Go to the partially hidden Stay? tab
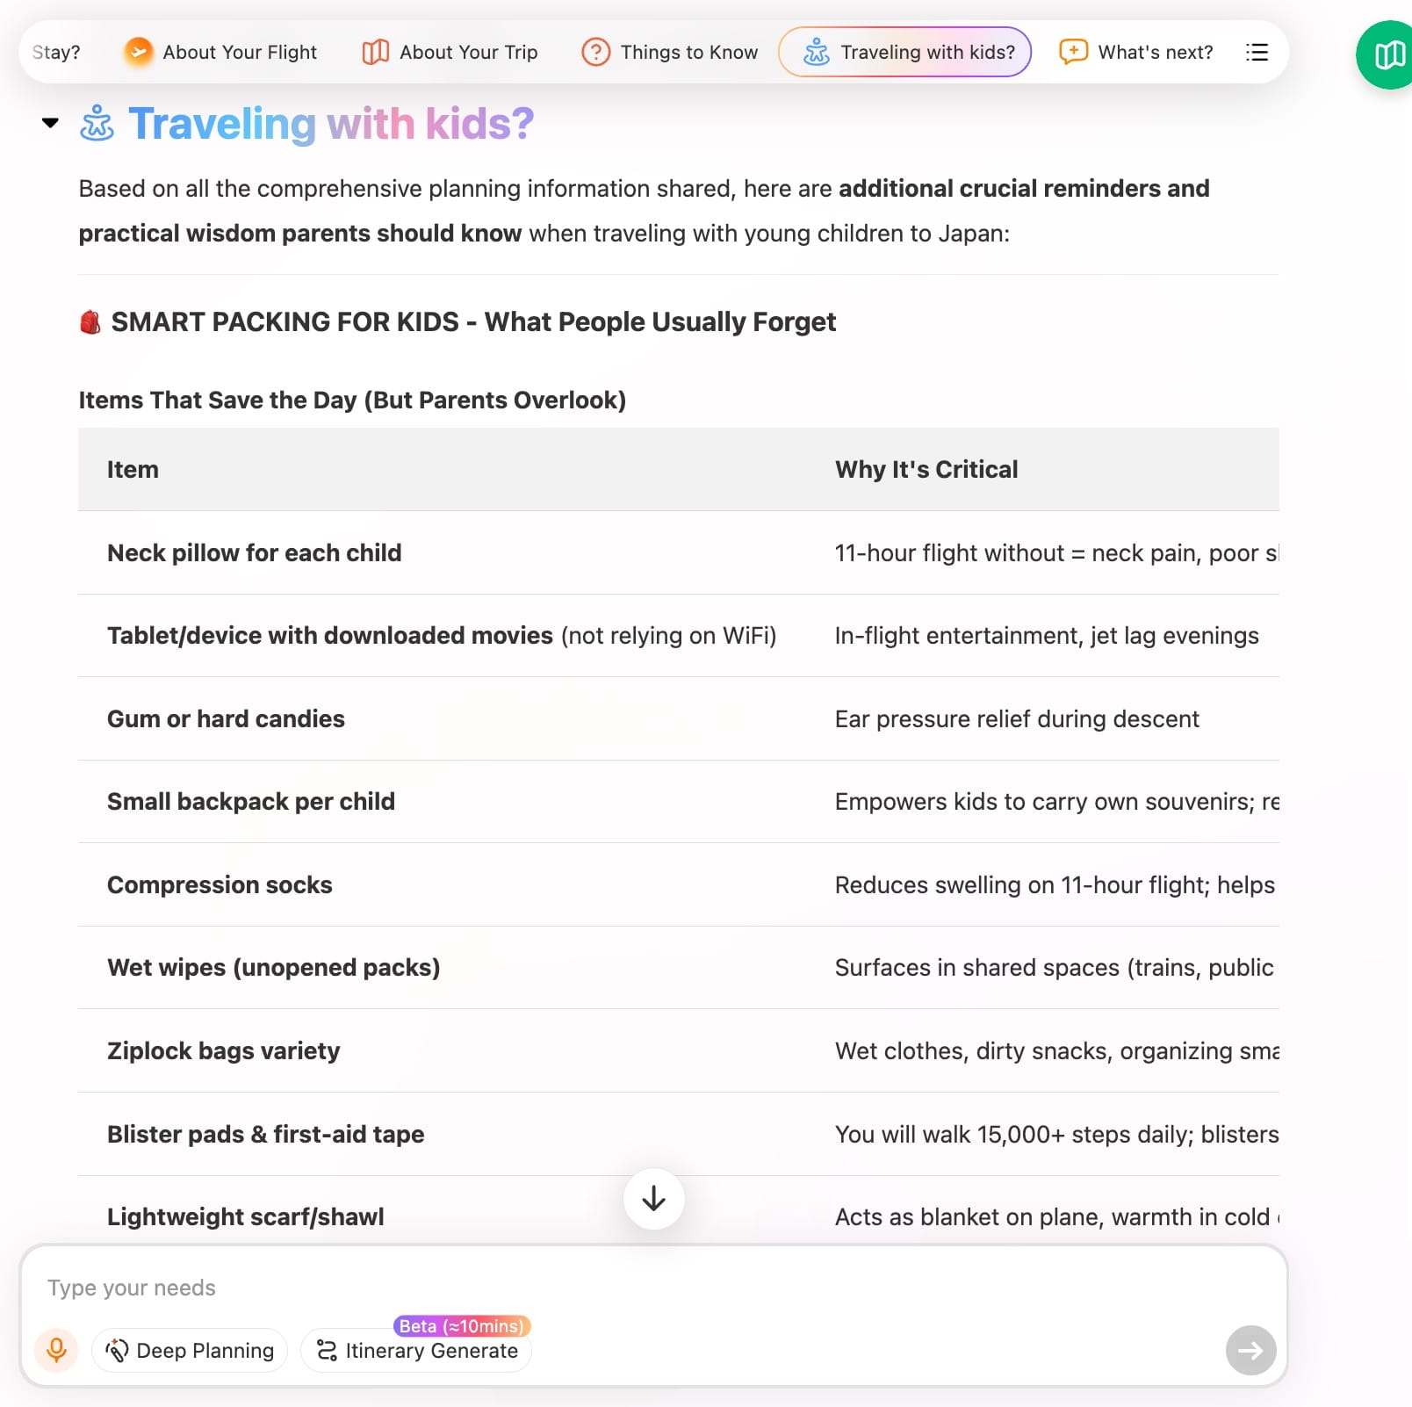 pos(56,52)
